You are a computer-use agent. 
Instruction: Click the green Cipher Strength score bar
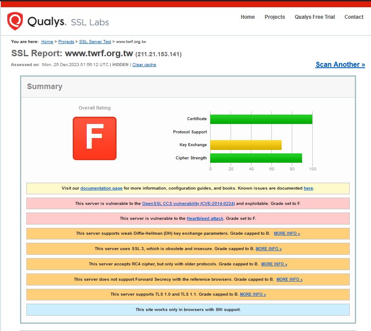pyautogui.click(x=256, y=158)
